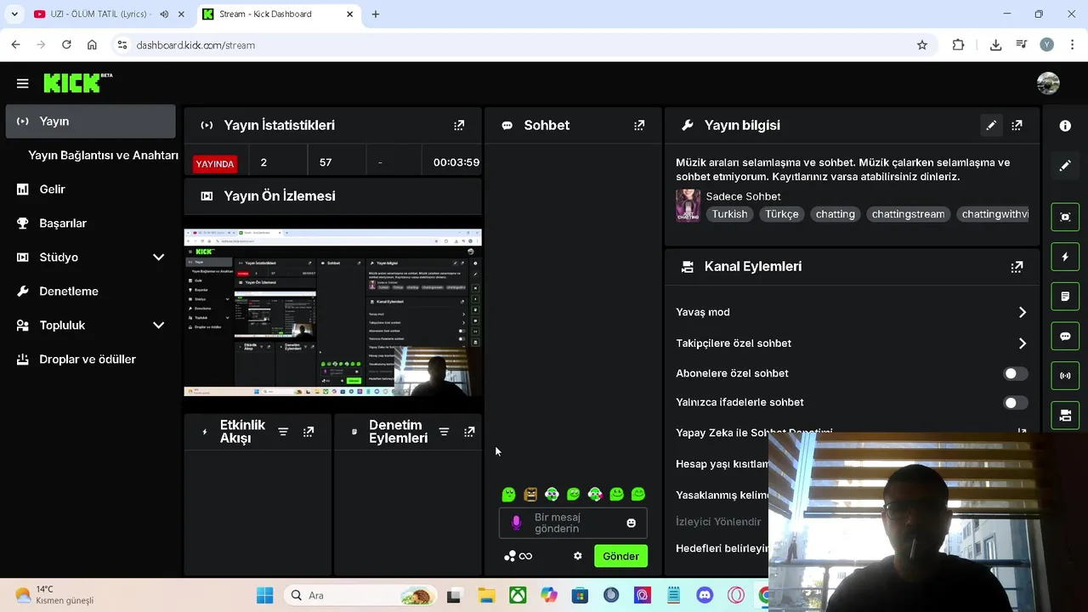Reload the dashboard page
Image resolution: width=1088 pixels, height=612 pixels.
[x=66, y=45]
